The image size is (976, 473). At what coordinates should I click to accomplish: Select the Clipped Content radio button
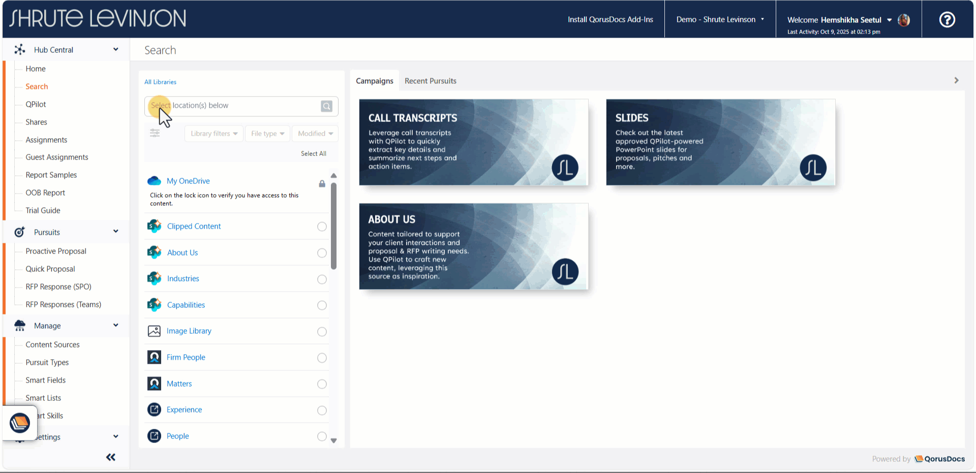pos(322,227)
